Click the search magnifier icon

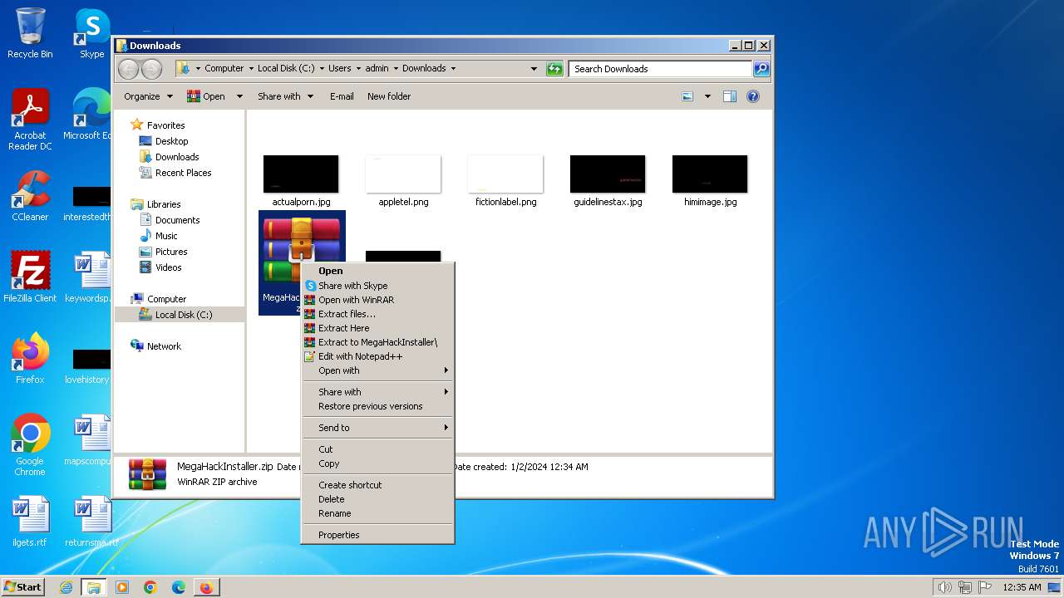[x=761, y=69]
